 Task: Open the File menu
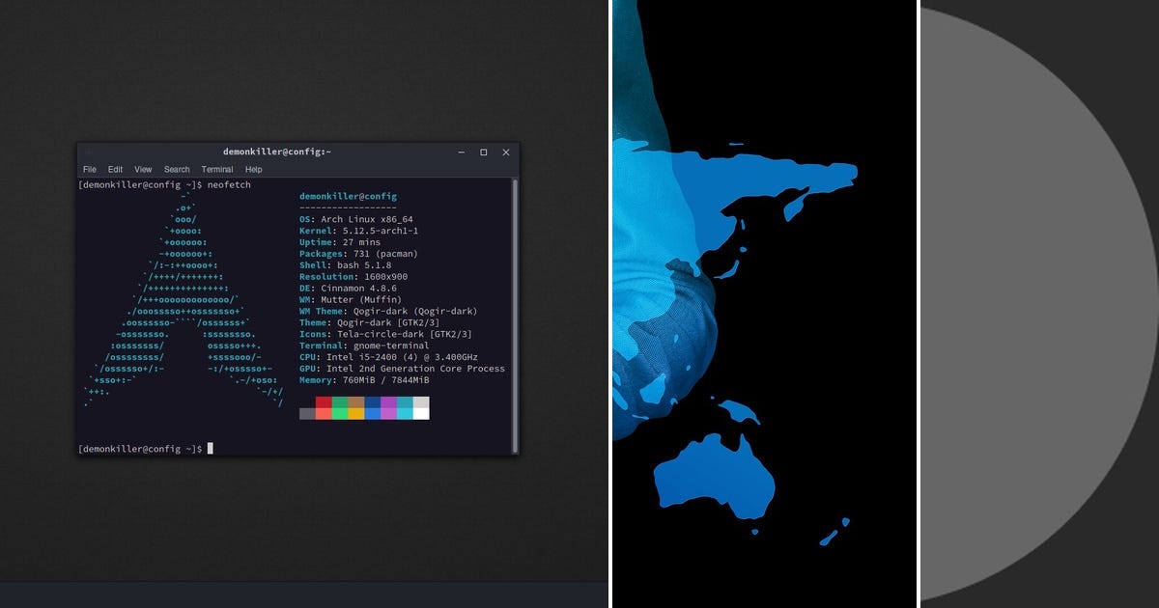[90, 169]
